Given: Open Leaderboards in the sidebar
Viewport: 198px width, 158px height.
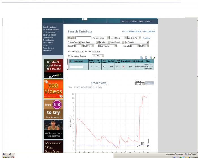Looking at the screenshot, I should pyautogui.click(x=48, y=38).
